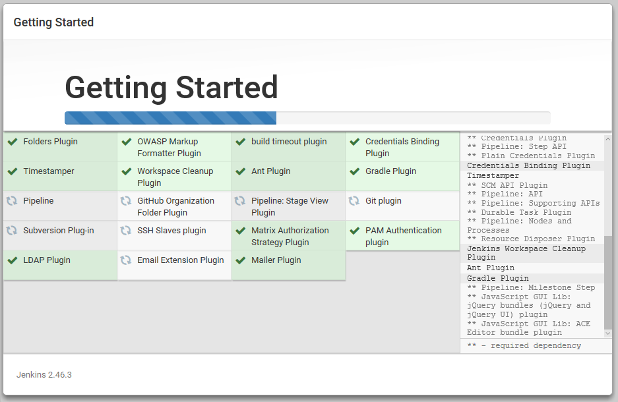Screen dimensions: 618x402
Task: Click the OWASP Markup Formatter Plugin label
Action: (169, 147)
